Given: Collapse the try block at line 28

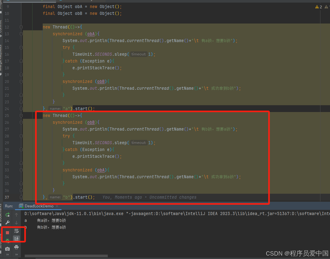Looking at the screenshot, I should pos(21,136).
